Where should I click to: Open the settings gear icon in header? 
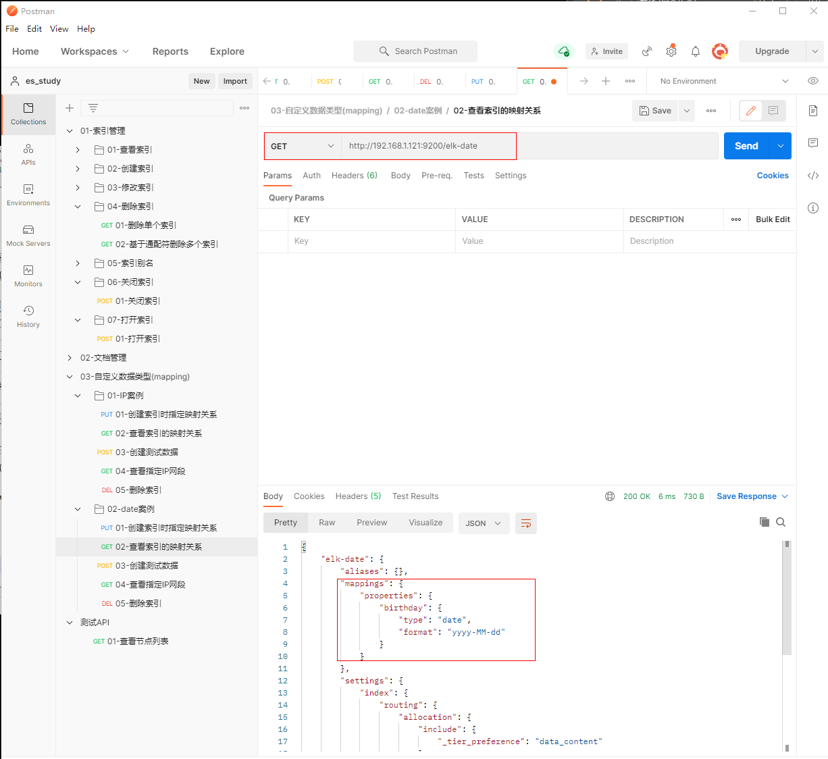[671, 51]
